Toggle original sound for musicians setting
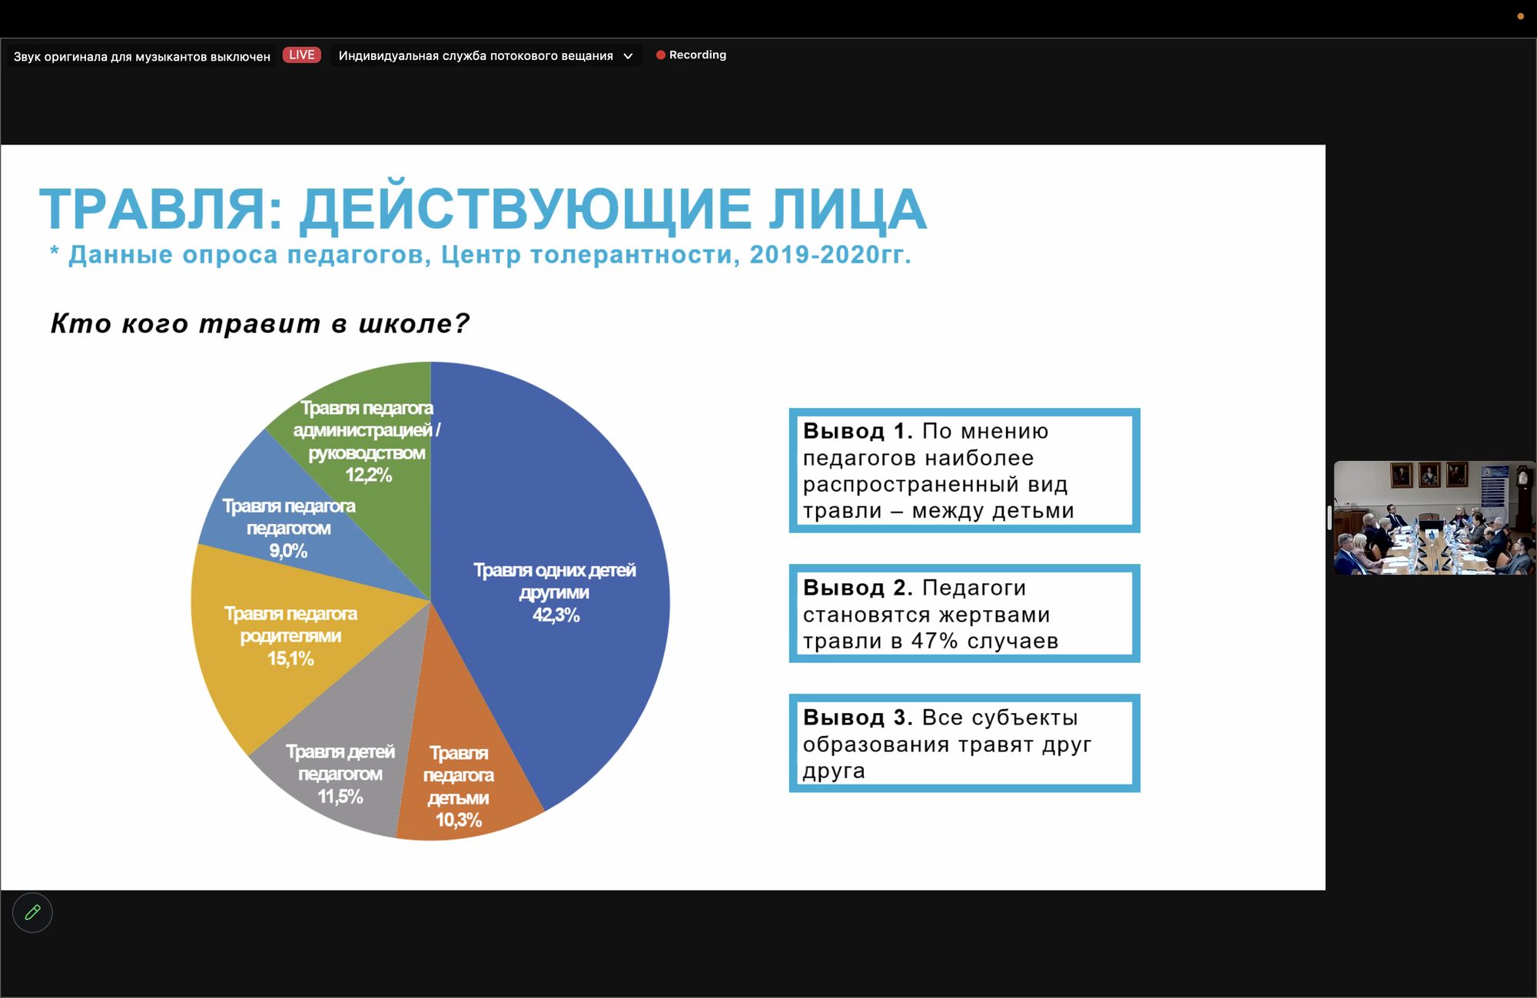The width and height of the screenshot is (1537, 998). click(141, 56)
